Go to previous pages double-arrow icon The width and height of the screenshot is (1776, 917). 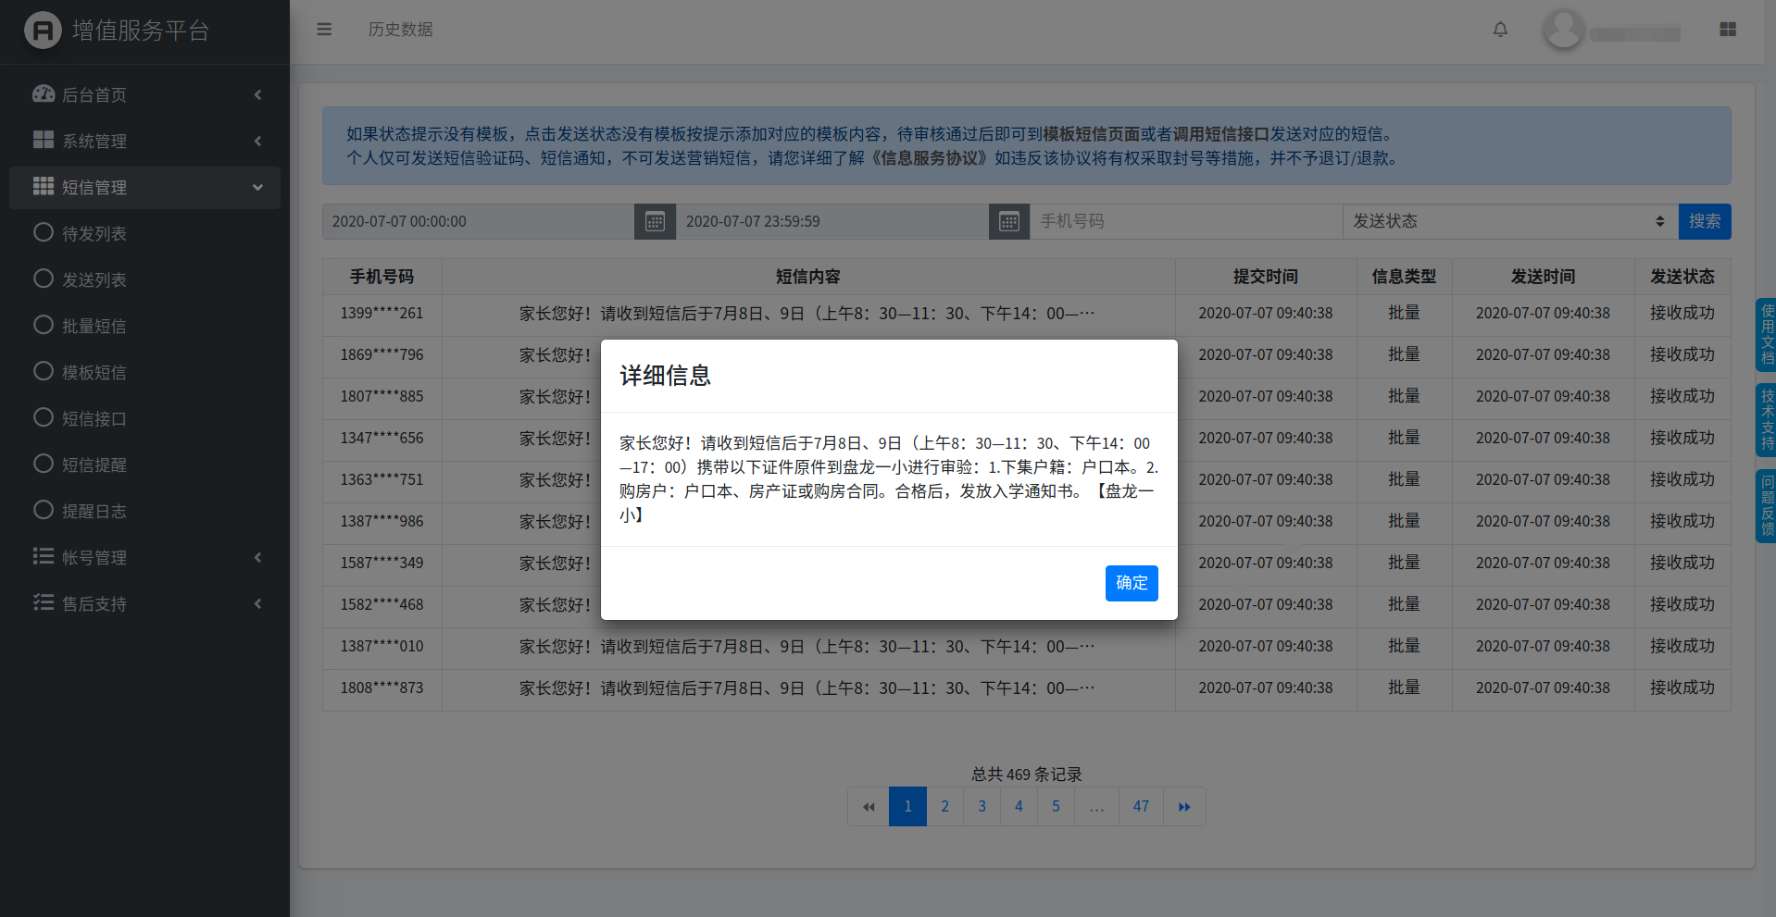(869, 807)
